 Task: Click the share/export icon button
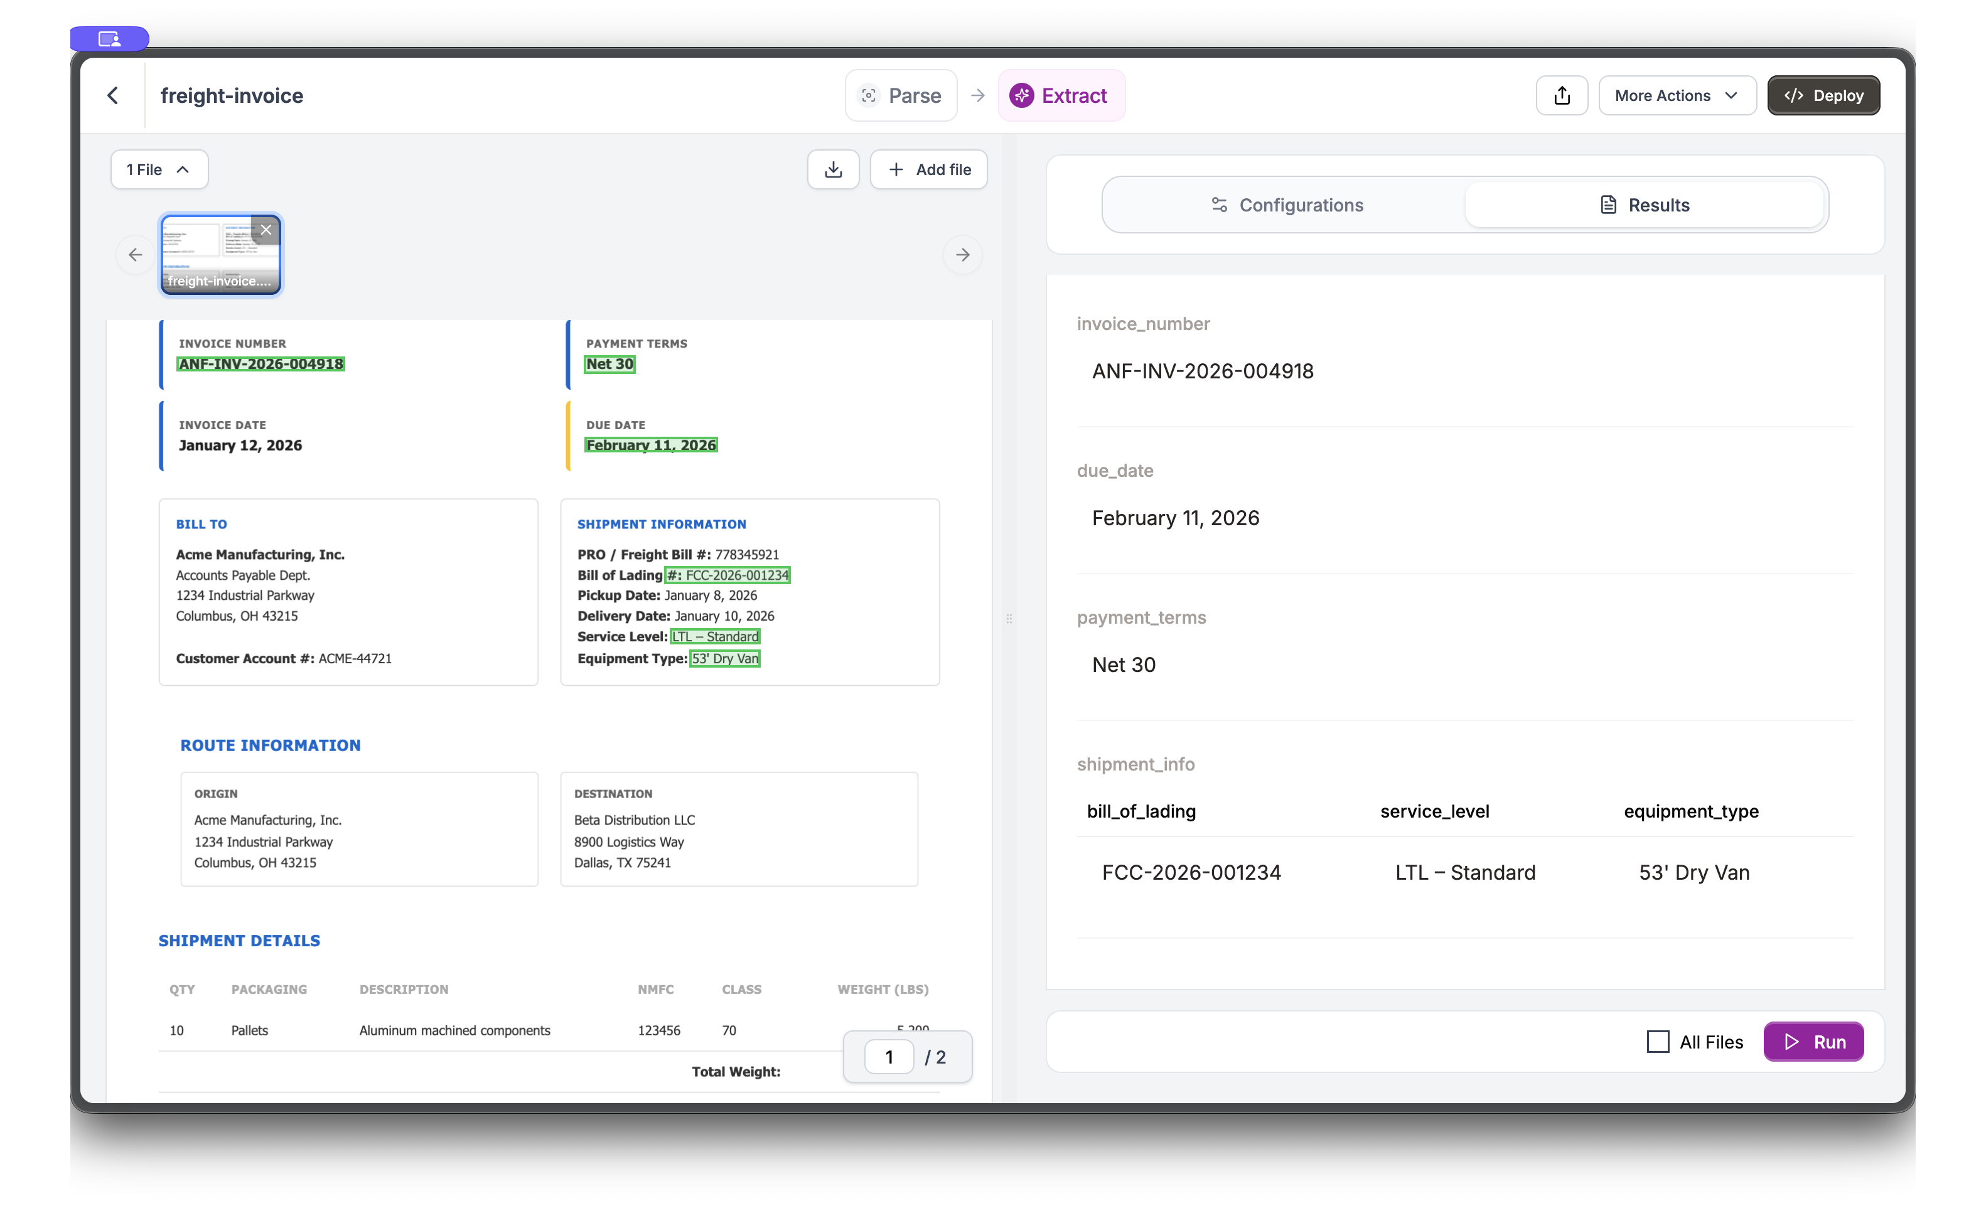pos(1561,96)
